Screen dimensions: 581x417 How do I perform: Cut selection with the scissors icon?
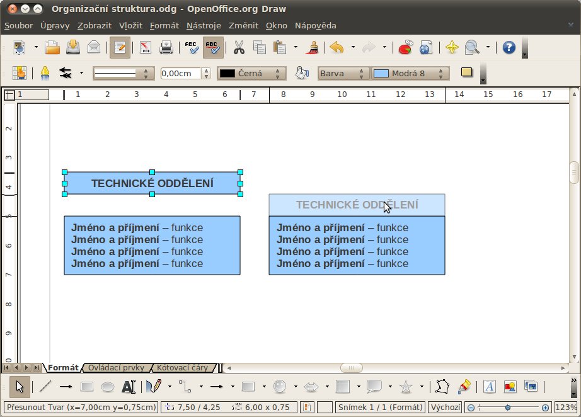pyautogui.click(x=239, y=47)
